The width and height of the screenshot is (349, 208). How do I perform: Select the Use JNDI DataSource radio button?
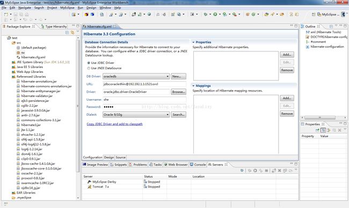89,68
